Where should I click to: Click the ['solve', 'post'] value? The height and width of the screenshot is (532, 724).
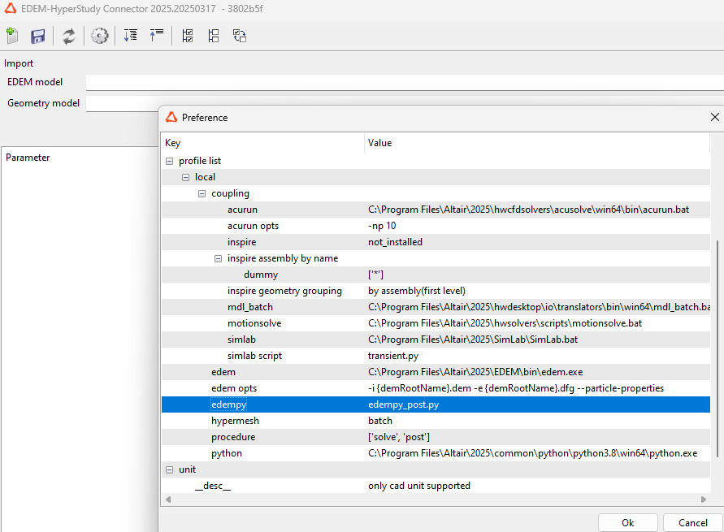[399, 437]
